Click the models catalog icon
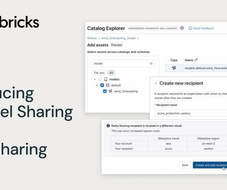This screenshot has width=227, height=190. [106, 79]
